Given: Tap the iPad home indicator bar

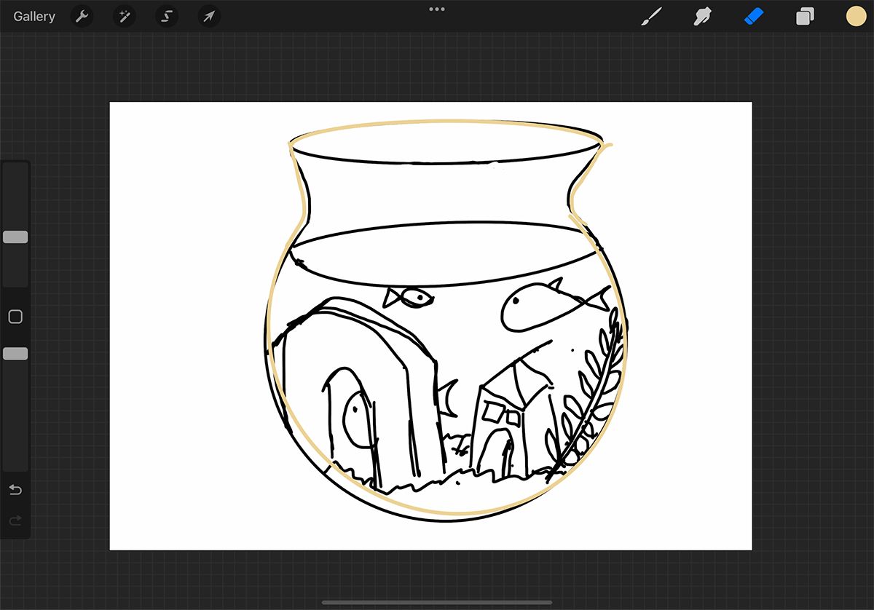Looking at the screenshot, I should (436, 602).
